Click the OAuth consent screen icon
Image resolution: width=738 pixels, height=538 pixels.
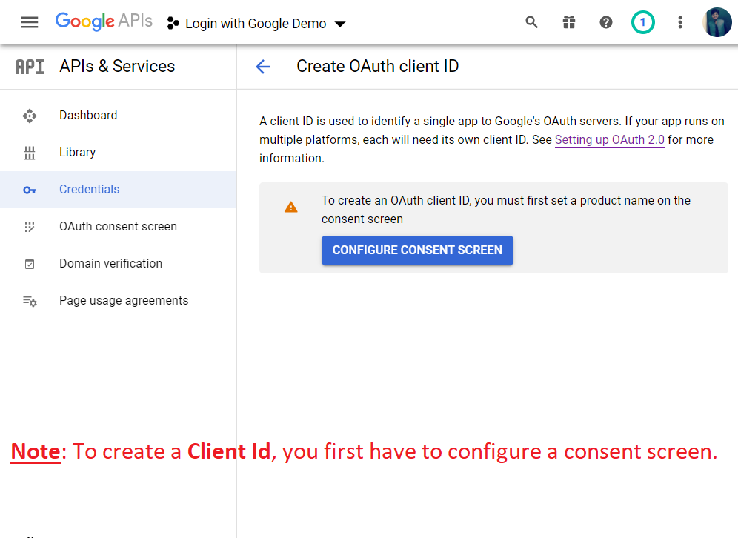pos(30,228)
